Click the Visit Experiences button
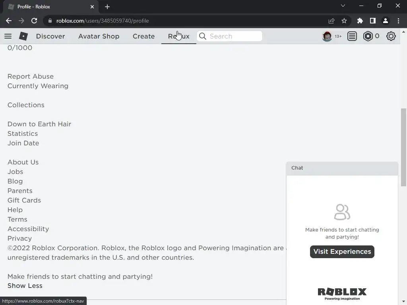This screenshot has height=305, width=407. [342, 251]
